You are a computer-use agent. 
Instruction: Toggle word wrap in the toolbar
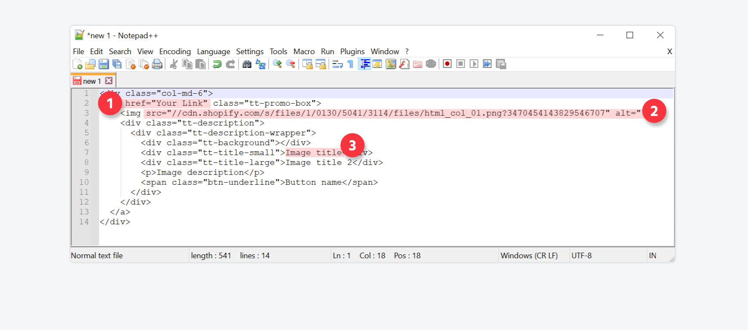(x=337, y=64)
